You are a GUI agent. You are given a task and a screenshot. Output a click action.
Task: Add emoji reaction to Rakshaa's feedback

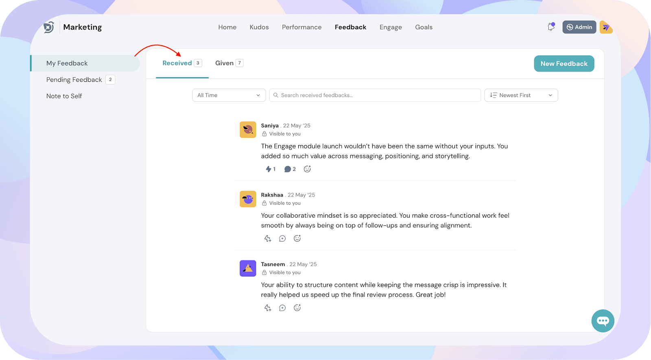tap(297, 238)
